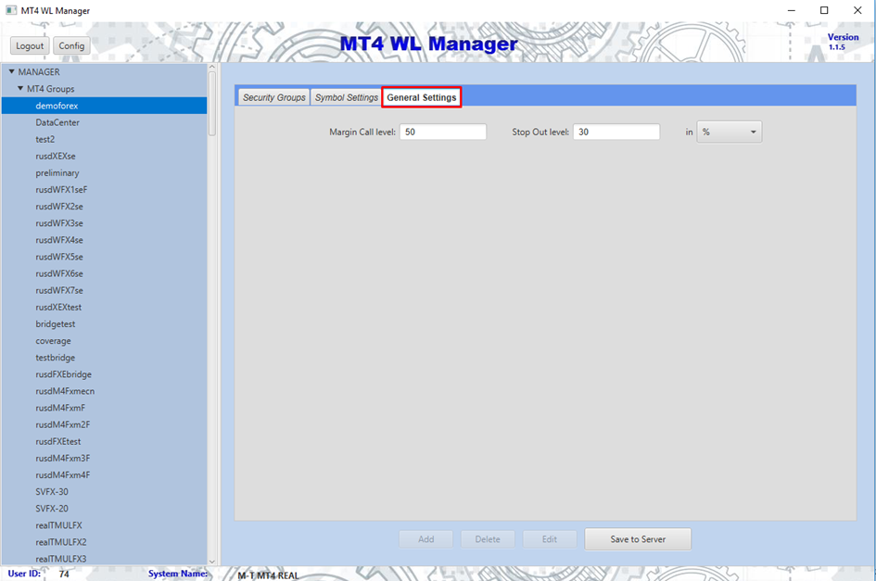The height and width of the screenshot is (581, 876).
Task: Click the scrollbar down arrow in group list
Action: 211,562
